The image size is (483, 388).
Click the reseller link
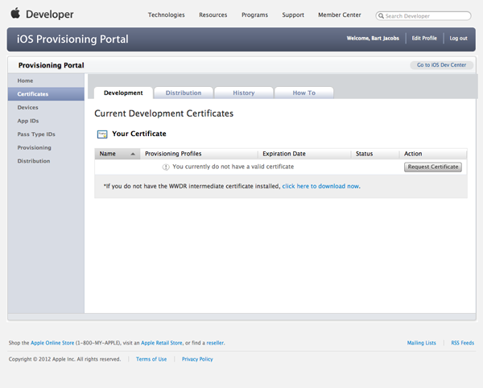(x=215, y=343)
